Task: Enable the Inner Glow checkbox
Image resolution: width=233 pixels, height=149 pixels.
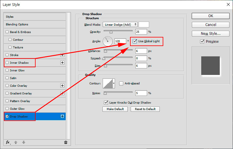Action: (7, 70)
